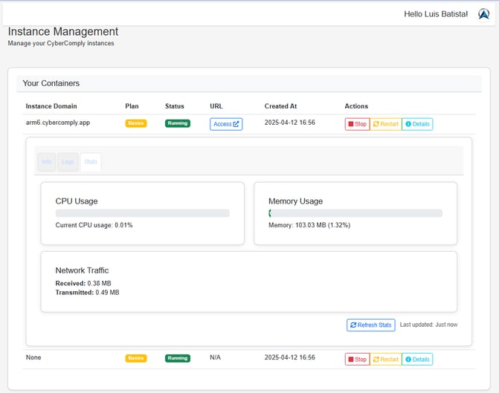Click the 'Created At' column header
Screen dimensions: 499x393
click(280, 106)
